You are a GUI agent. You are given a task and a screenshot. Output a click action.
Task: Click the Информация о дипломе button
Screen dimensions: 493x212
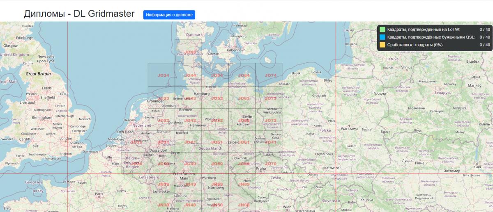[169, 15]
